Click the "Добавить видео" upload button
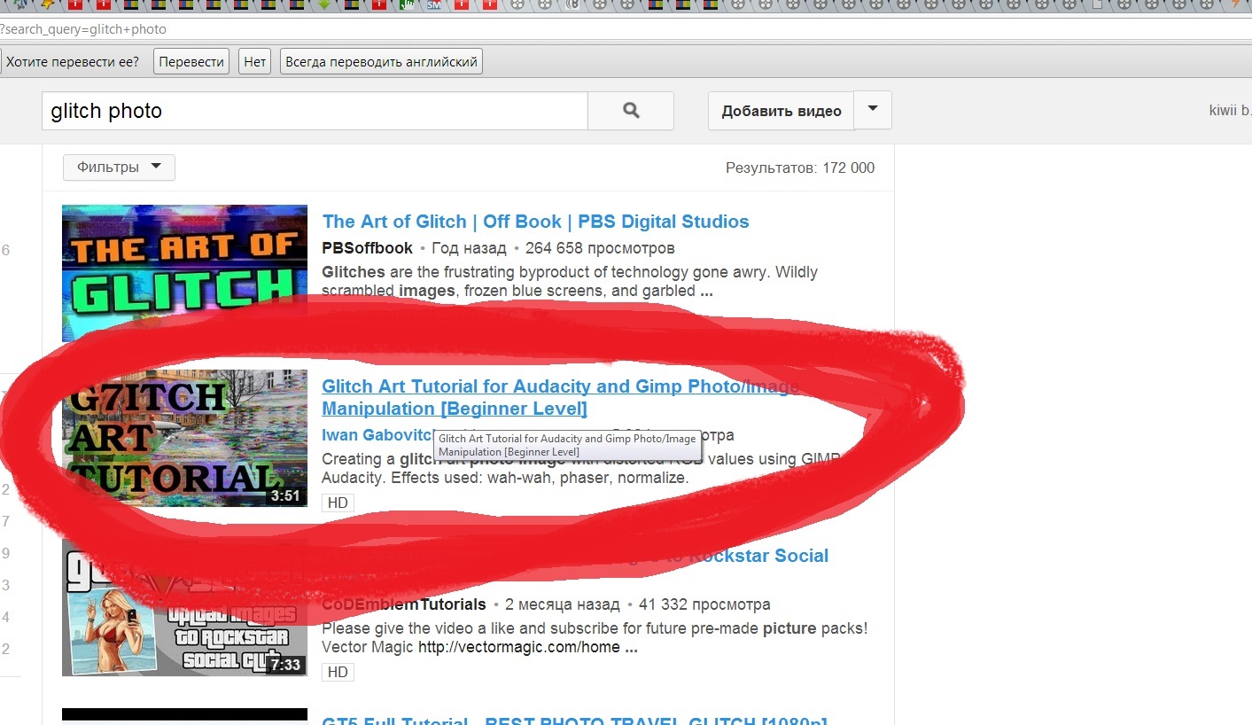The width and height of the screenshot is (1252, 725). coord(781,111)
